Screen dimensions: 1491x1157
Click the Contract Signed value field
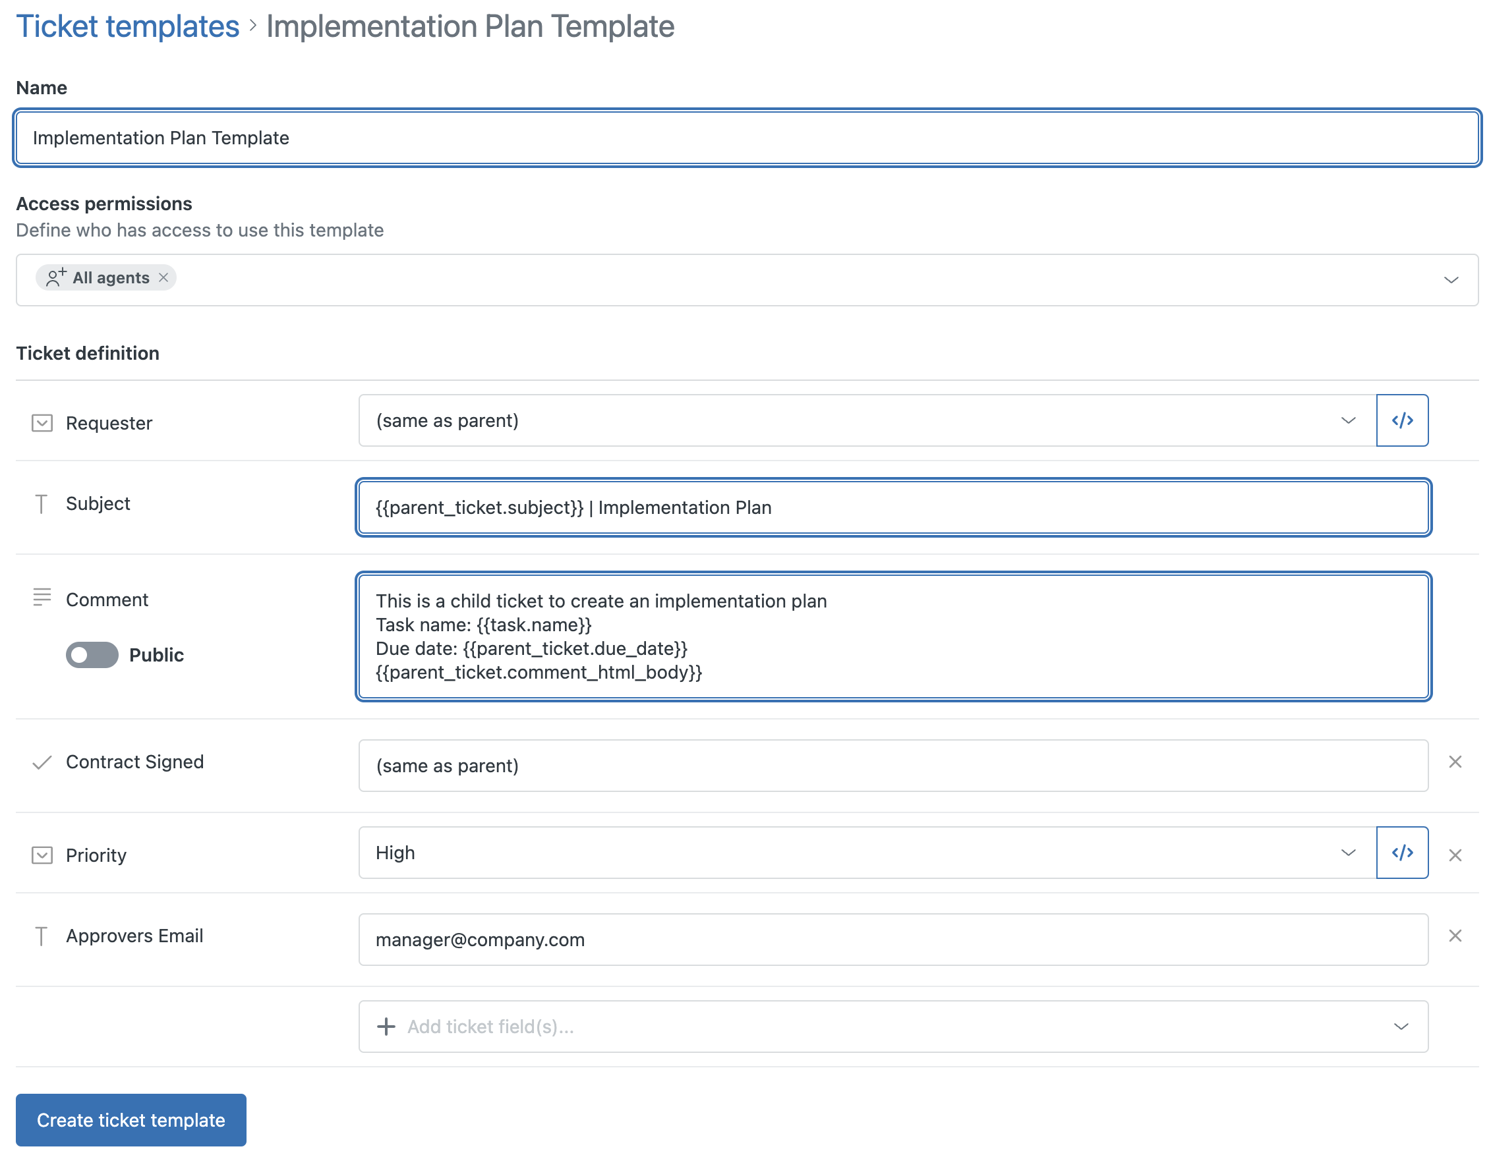[893, 766]
